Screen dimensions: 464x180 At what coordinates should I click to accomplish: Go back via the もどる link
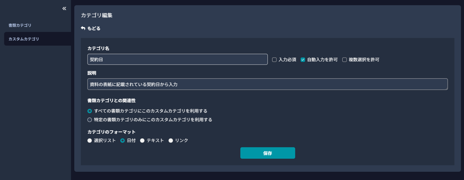point(94,28)
